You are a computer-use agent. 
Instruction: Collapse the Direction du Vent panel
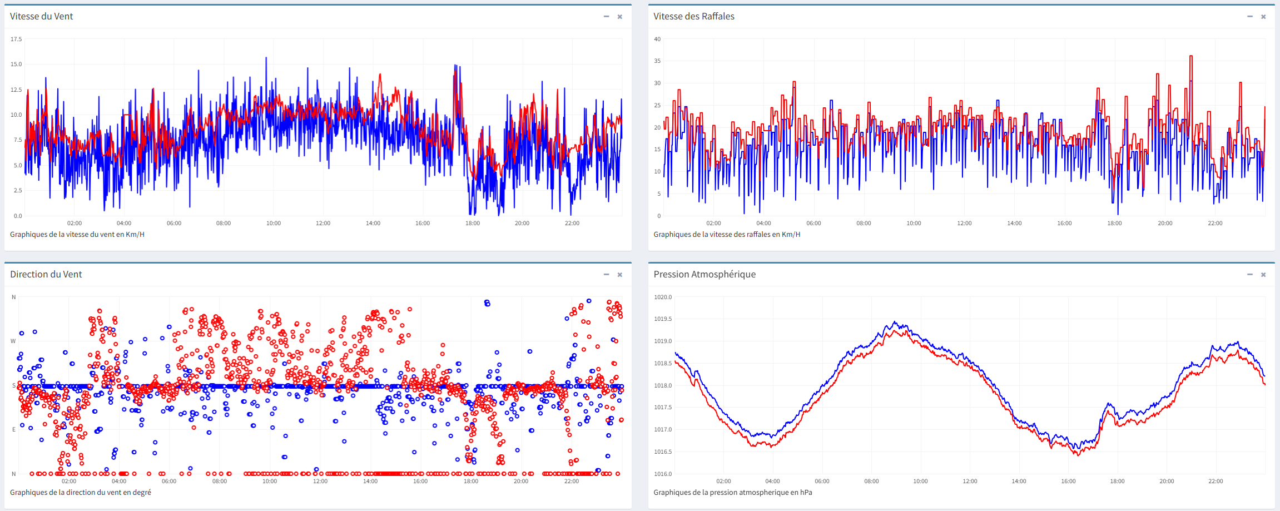(x=606, y=275)
